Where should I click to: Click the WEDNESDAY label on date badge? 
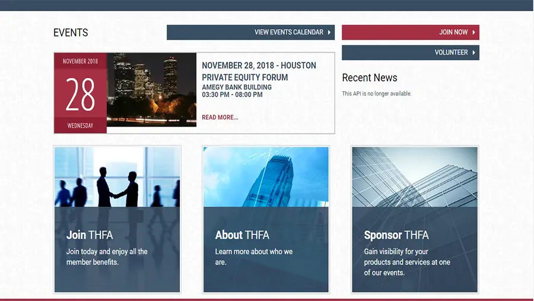coord(80,125)
